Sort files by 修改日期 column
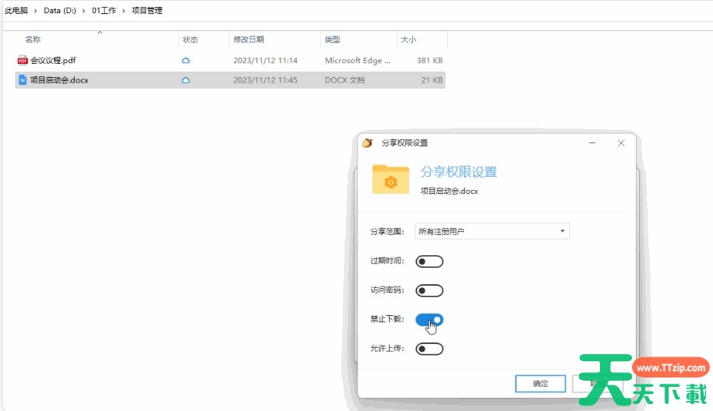Viewport: 713px width, 411px height. [x=249, y=40]
